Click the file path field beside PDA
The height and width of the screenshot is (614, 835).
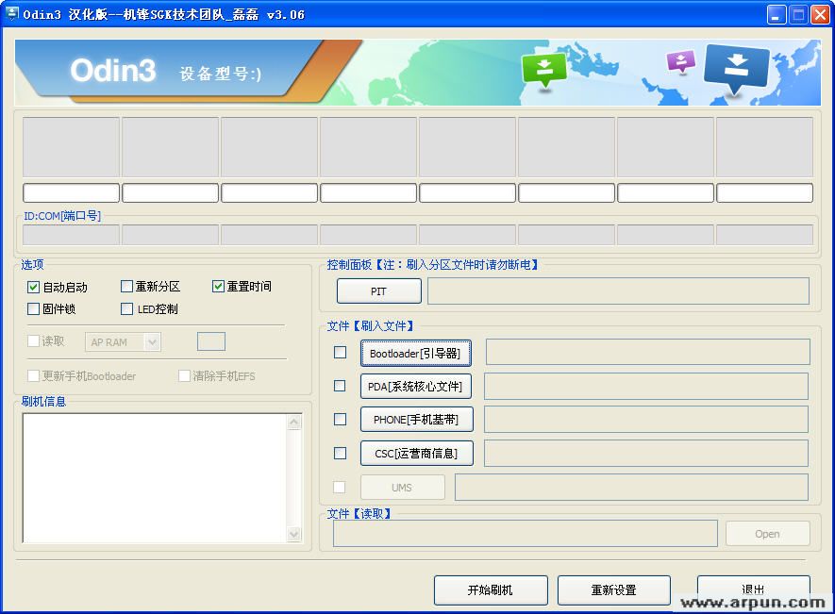click(645, 386)
